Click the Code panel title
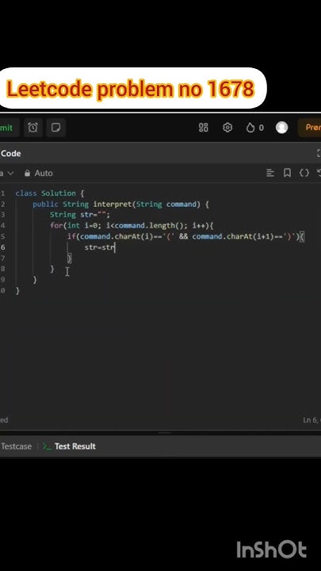 coord(10,153)
